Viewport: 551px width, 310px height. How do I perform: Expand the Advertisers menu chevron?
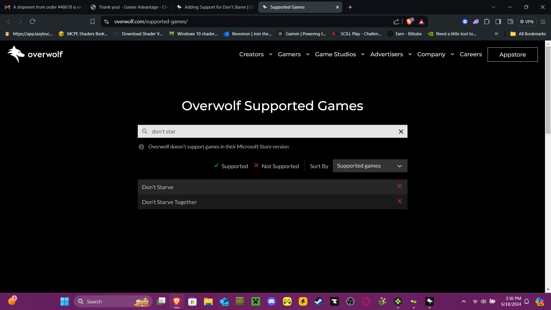coord(410,54)
